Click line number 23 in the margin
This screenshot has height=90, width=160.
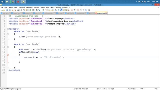point(3,73)
